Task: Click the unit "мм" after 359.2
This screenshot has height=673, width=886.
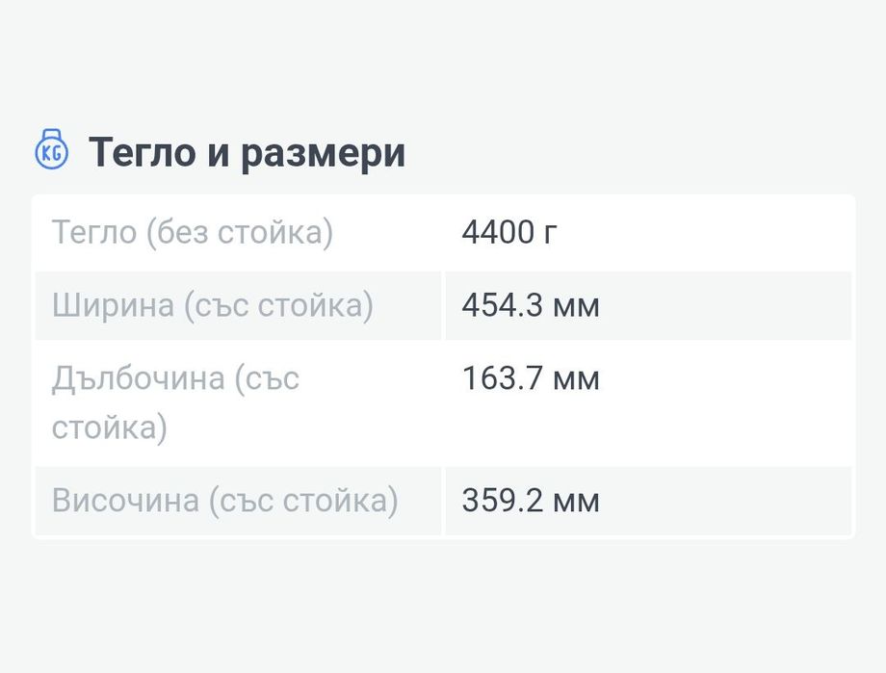Action: [576, 501]
